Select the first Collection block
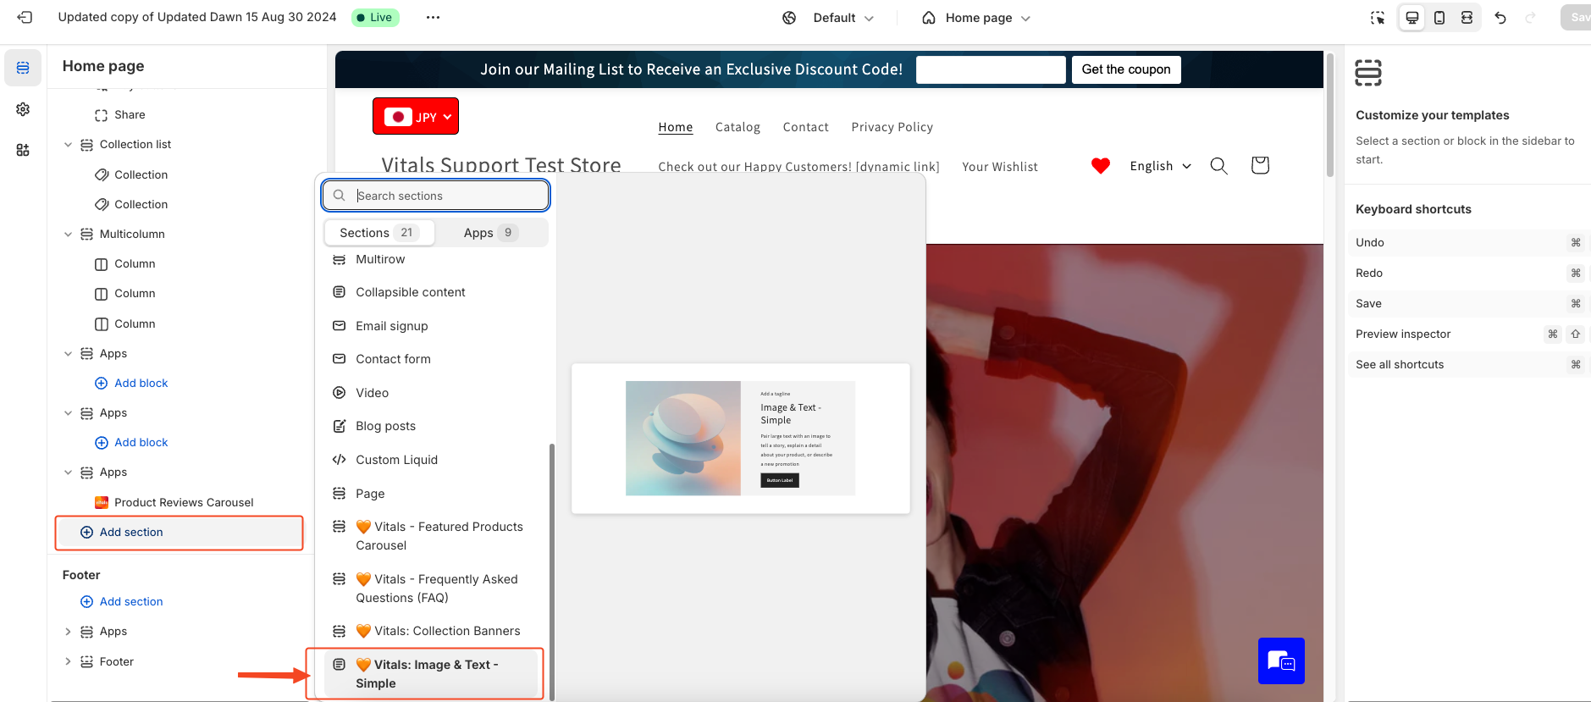 141,175
